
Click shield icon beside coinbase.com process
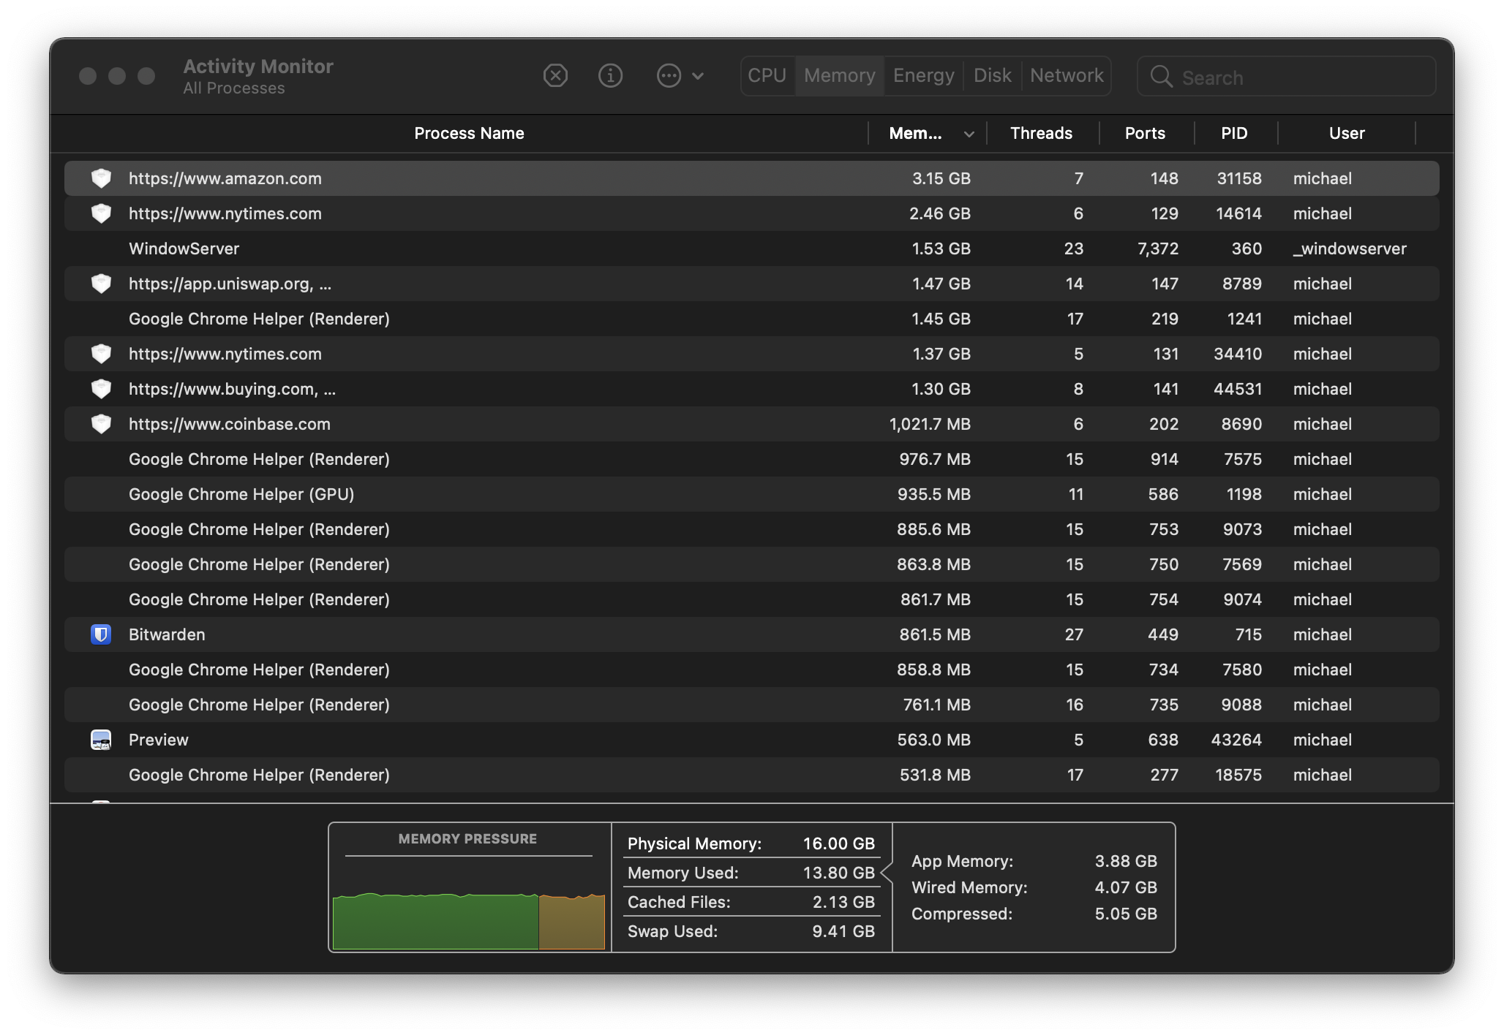point(101,424)
